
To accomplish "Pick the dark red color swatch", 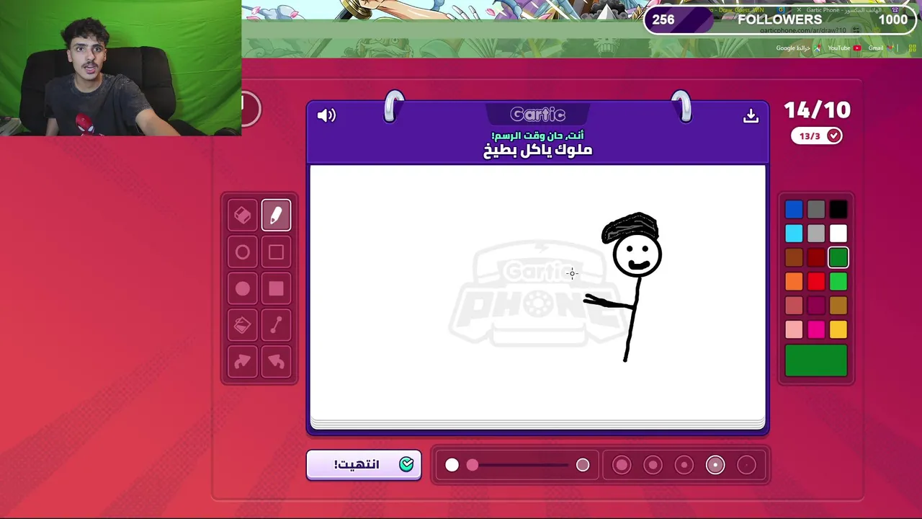I will point(816,258).
